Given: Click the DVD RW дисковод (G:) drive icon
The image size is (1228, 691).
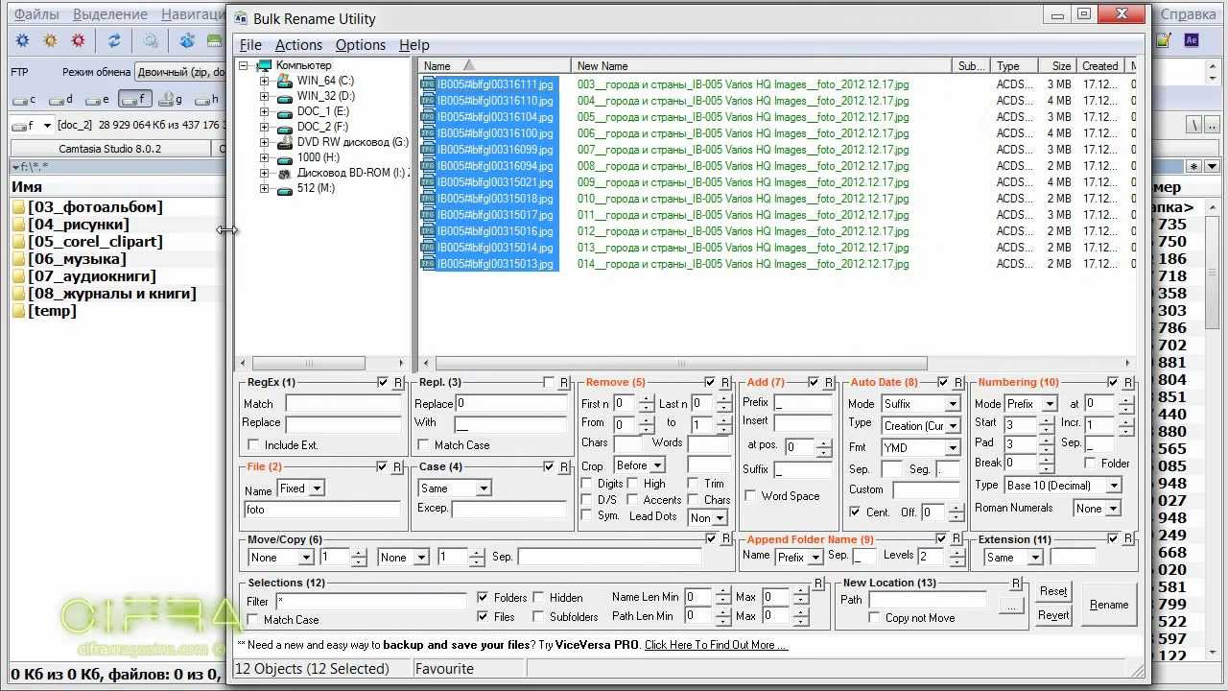Looking at the screenshot, I should coord(284,142).
